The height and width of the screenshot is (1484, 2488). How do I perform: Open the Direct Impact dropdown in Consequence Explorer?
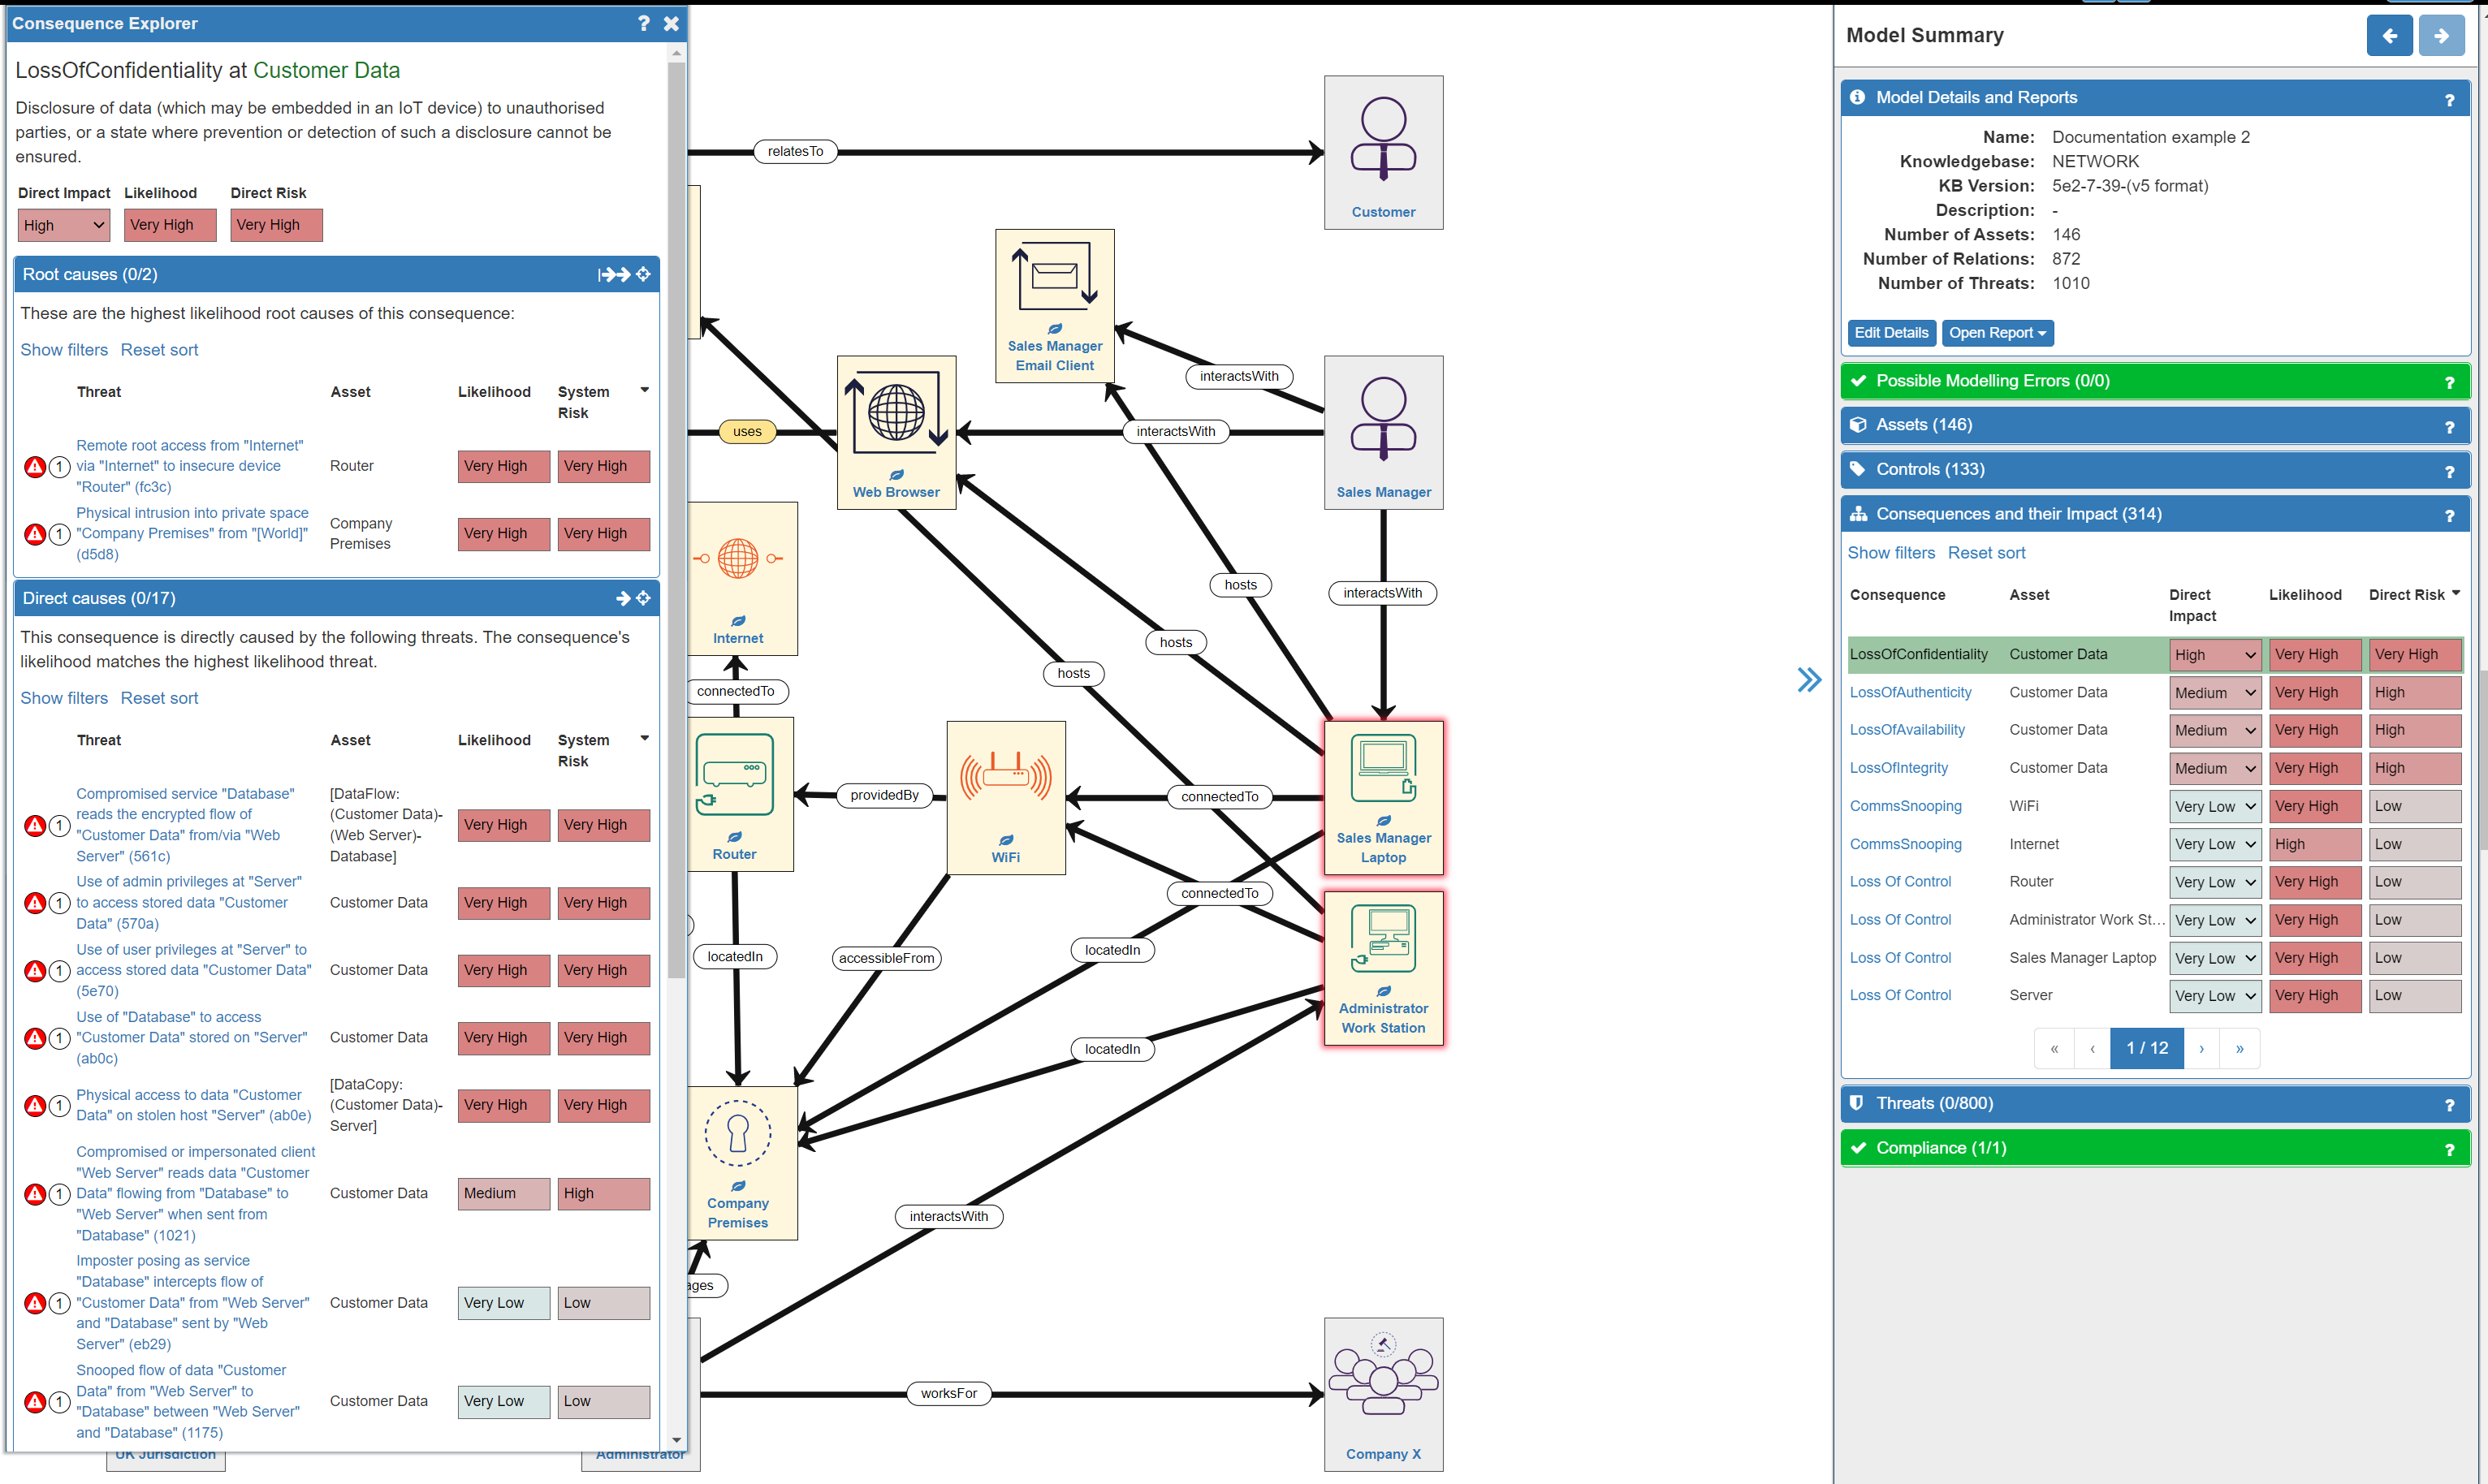[63, 225]
